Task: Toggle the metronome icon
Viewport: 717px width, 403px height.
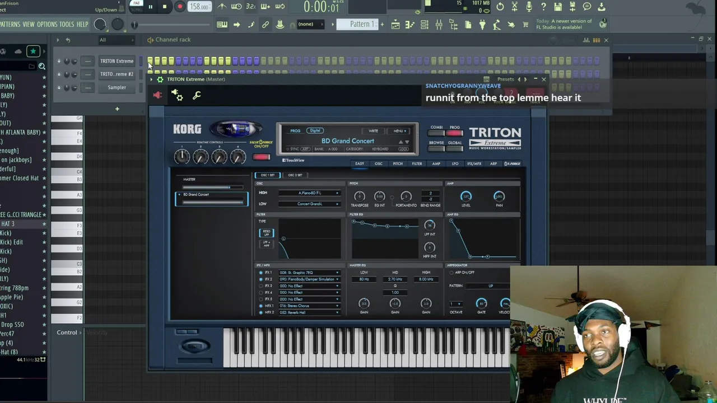Action: point(222,7)
